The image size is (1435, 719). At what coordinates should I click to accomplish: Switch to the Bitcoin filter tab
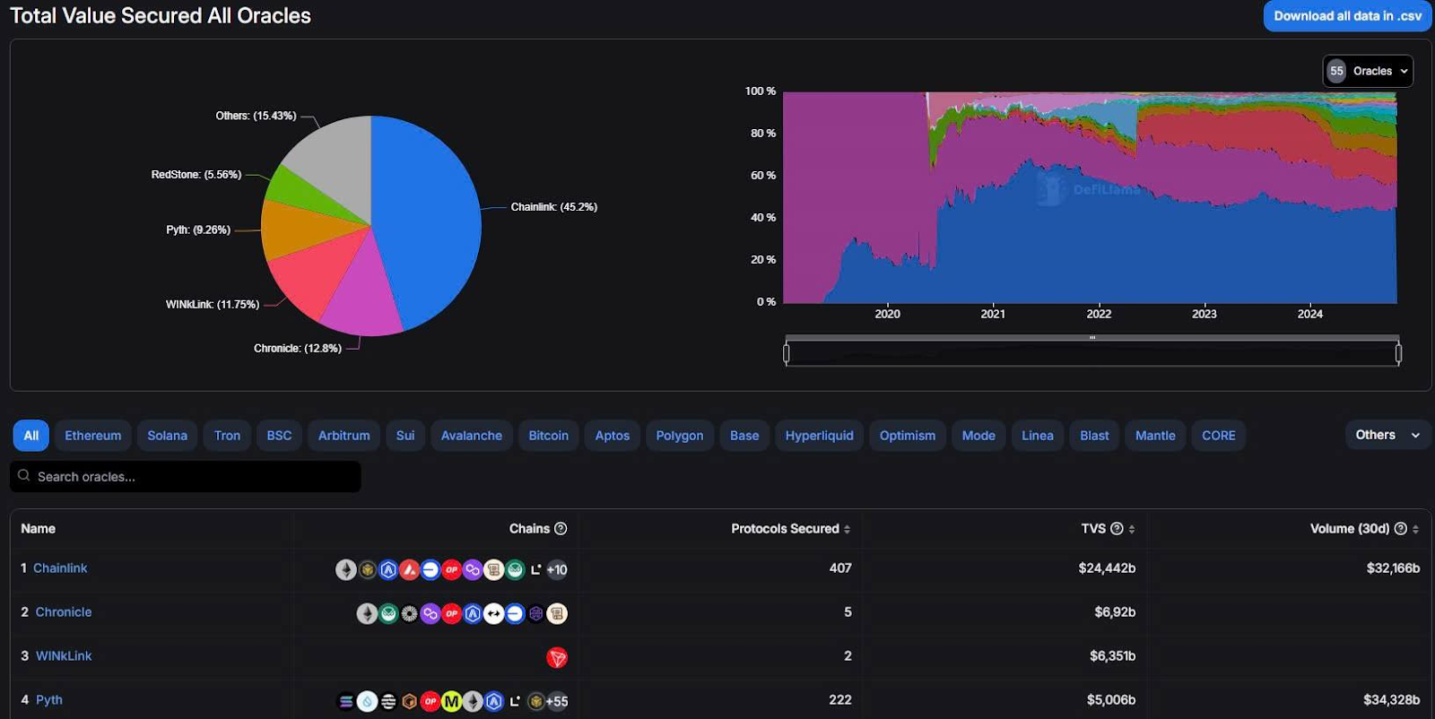(549, 436)
